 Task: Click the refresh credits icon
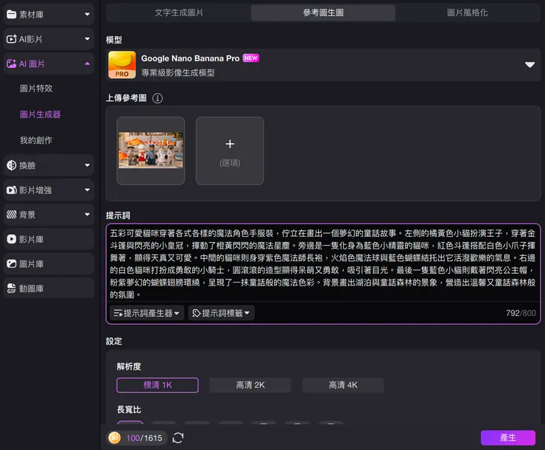tap(178, 437)
